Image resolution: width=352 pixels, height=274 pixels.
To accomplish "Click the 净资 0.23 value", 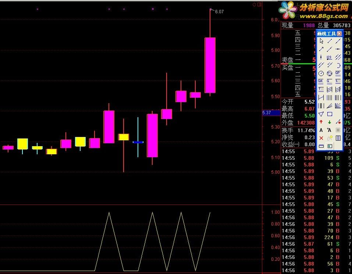I will click(310, 137).
